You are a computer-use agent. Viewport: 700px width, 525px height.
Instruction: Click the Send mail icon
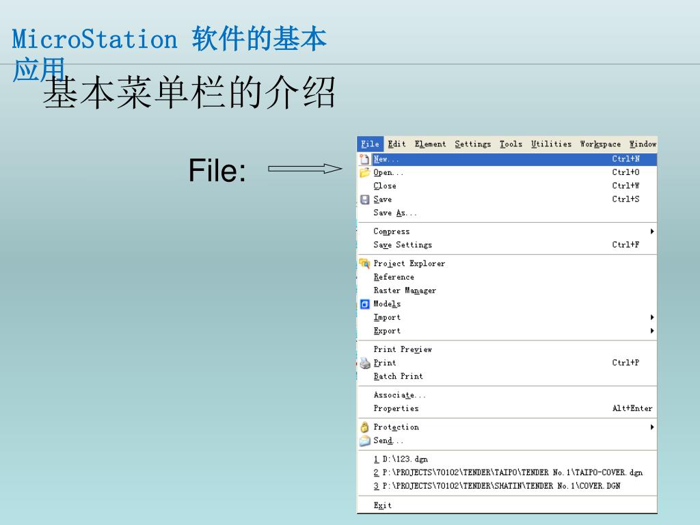click(365, 441)
